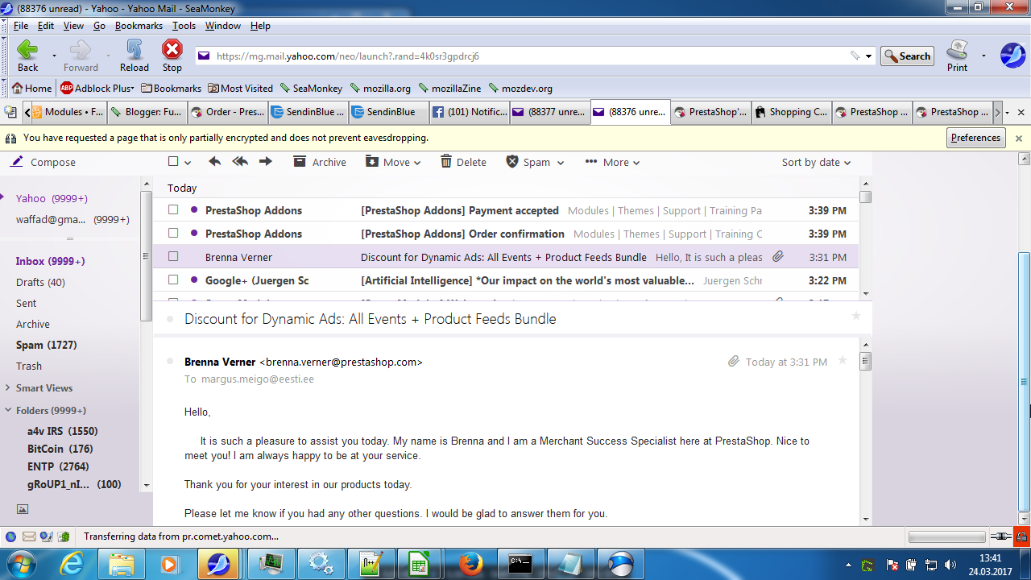
Task: Tick the select-all messages checkbox
Action: click(x=173, y=162)
